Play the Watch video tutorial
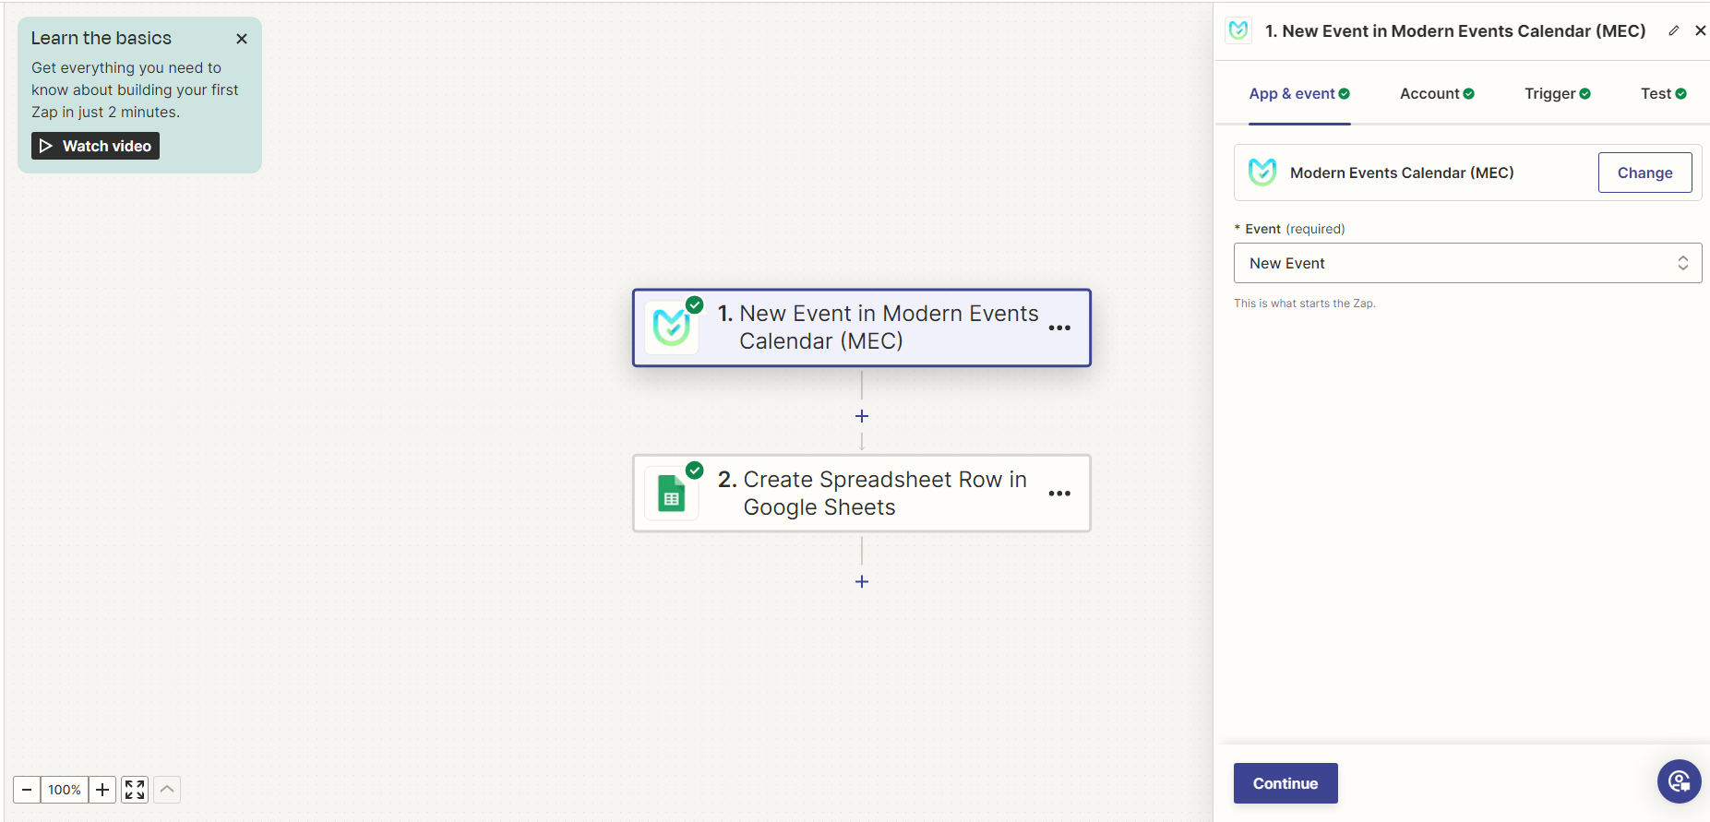Viewport: 1710px width, 822px height. [x=95, y=146]
